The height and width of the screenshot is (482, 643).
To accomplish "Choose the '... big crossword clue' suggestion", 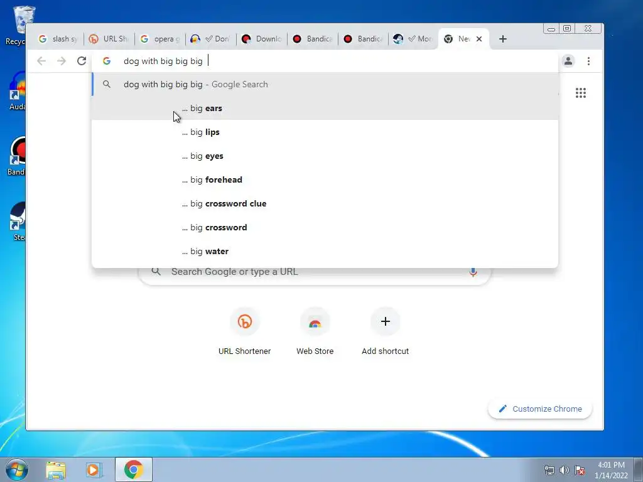I will tap(325, 203).
